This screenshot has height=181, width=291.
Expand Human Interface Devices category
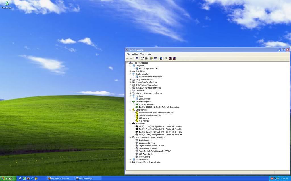(x=130, y=82)
